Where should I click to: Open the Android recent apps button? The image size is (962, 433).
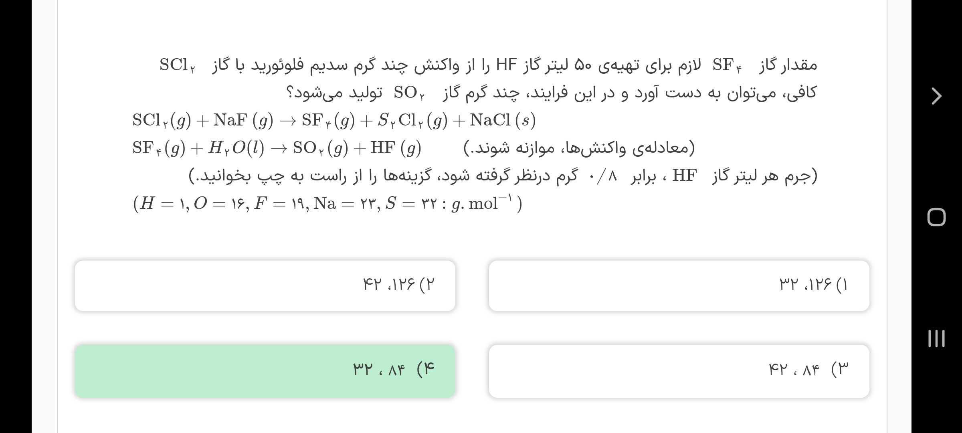coord(936,338)
